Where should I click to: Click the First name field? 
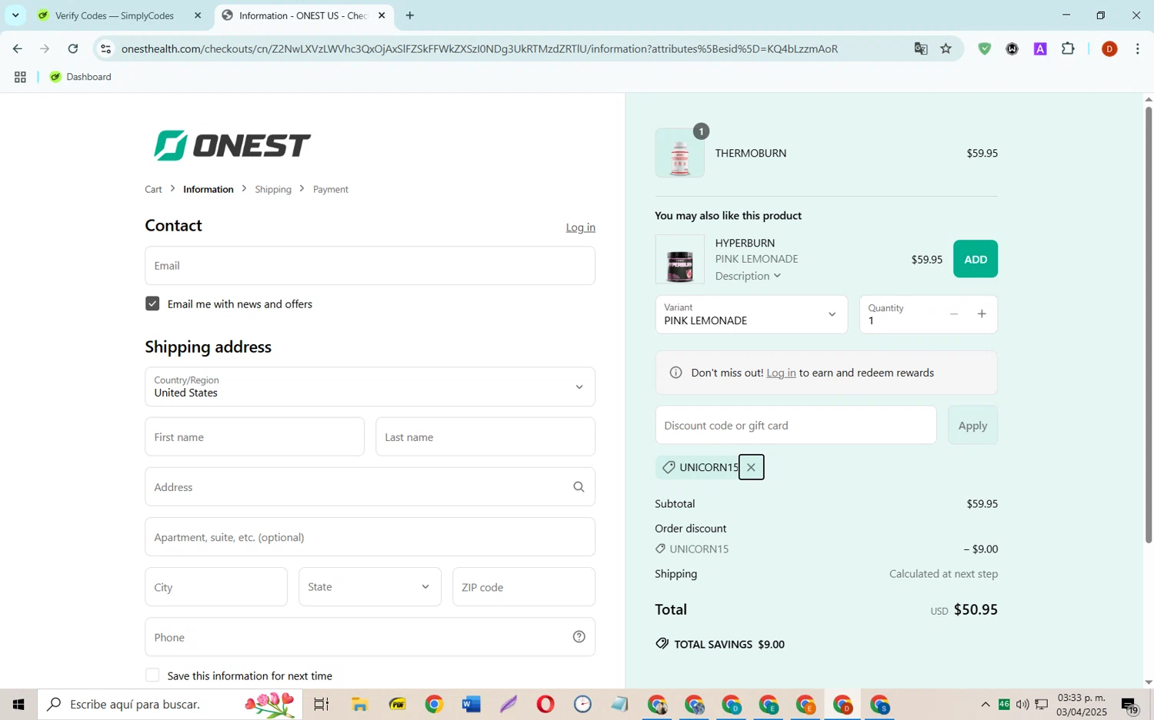(255, 437)
